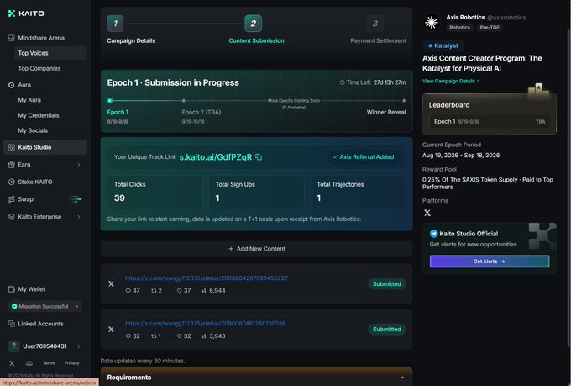Click the Epoch 1 timeline marker

click(110, 101)
